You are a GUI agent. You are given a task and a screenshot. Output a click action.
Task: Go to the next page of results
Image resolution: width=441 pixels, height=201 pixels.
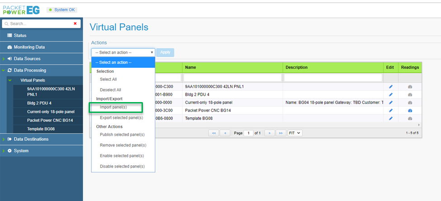point(270,133)
